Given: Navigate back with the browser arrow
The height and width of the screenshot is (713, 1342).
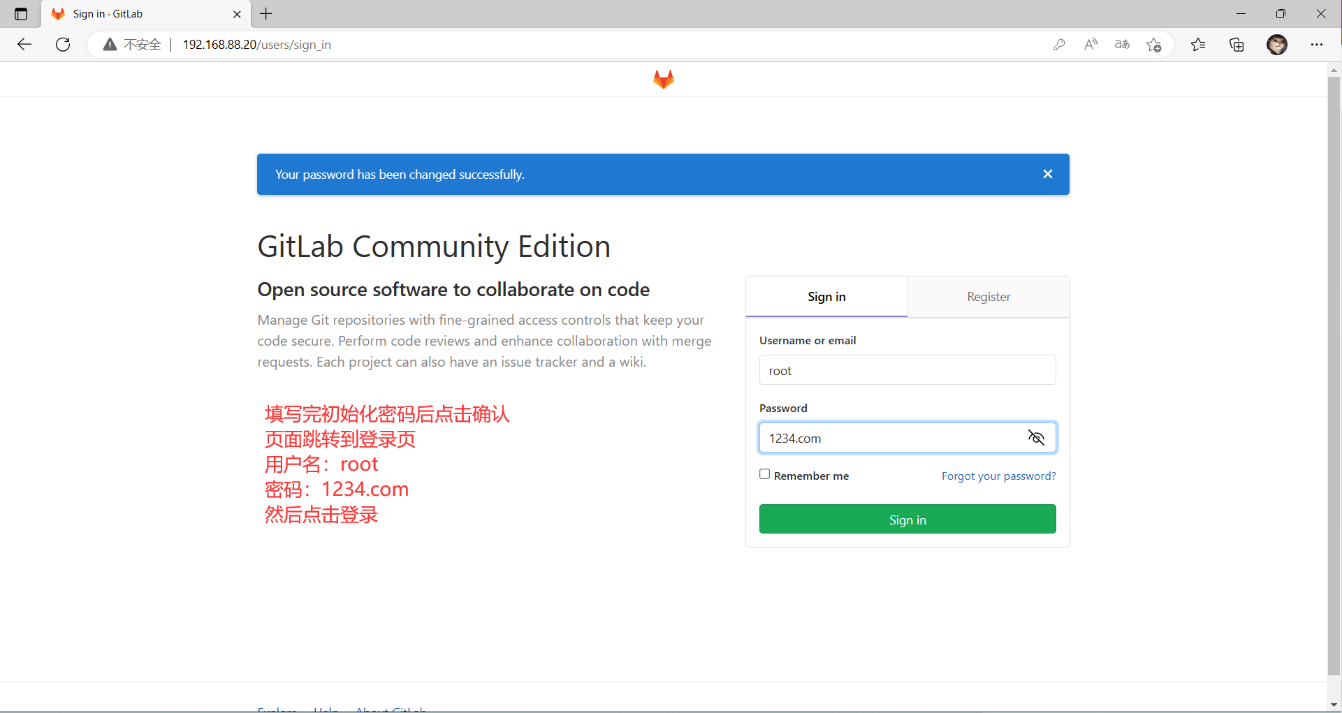Looking at the screenshot, I should coord(24,44).
